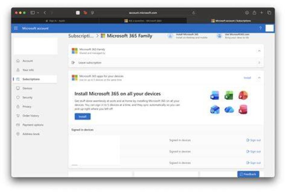Focus the account.microsoft.com address bar

[143, 13]
